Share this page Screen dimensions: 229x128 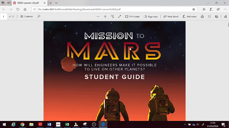click(218, 9)
